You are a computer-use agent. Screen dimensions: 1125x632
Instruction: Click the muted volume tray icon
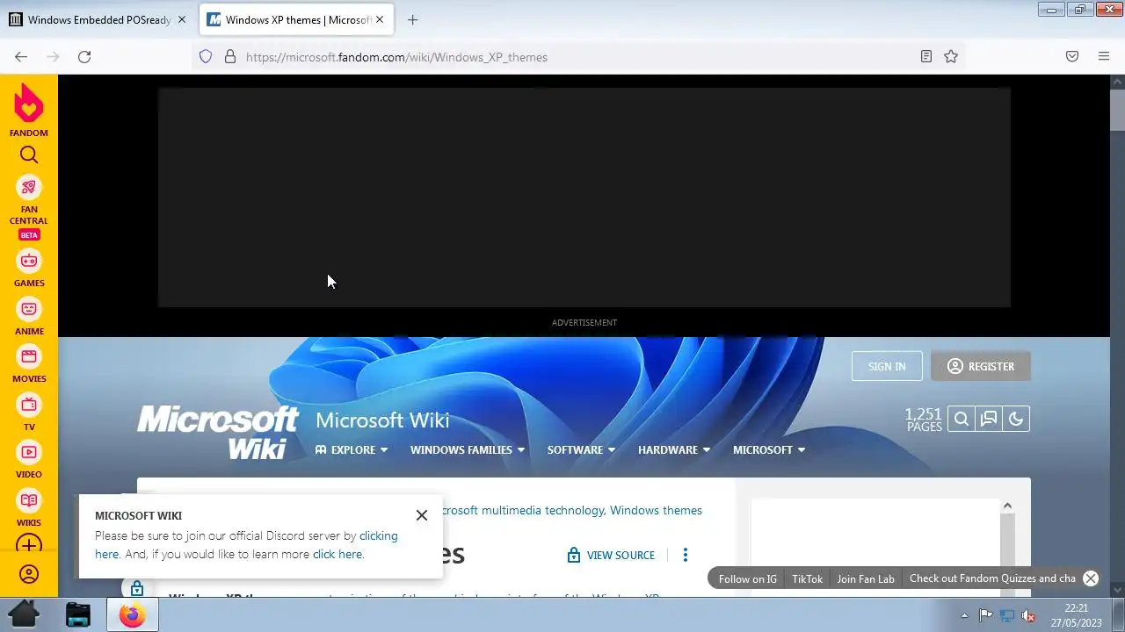point(1027,615)
